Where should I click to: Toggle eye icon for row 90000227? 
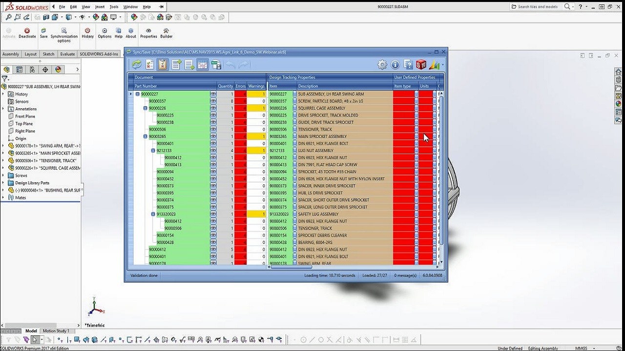tap(213, 94)
